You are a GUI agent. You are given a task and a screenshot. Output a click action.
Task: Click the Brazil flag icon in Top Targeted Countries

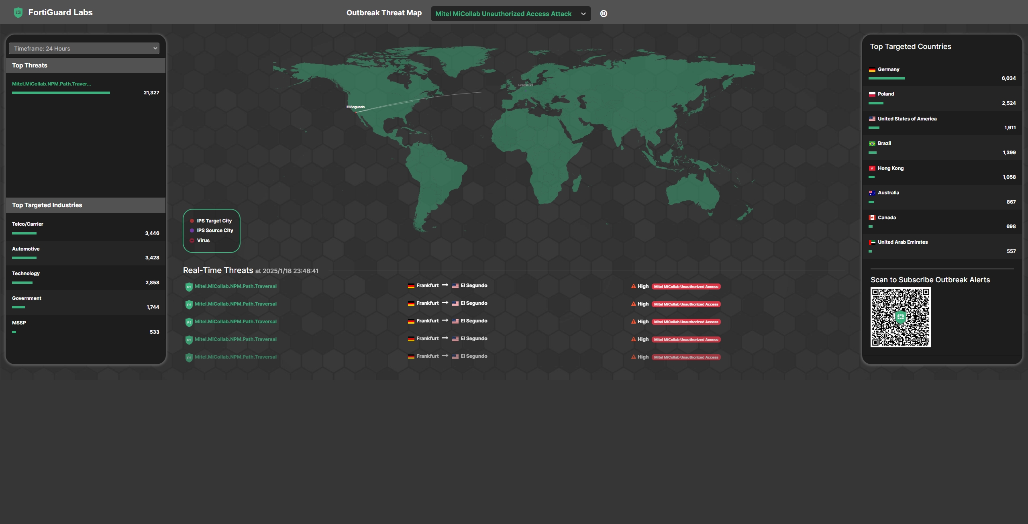point(872,144)
